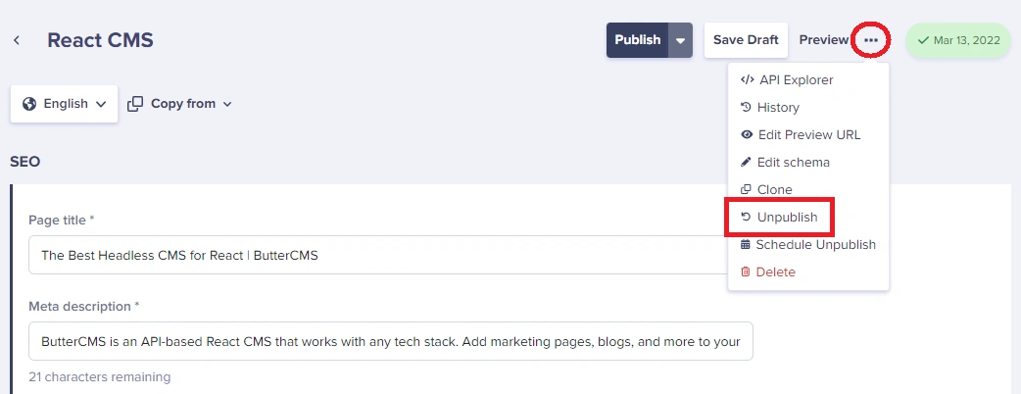Click the Page title input field
The height and width of the screenshot is (394, 1021).
coord(391,255)
